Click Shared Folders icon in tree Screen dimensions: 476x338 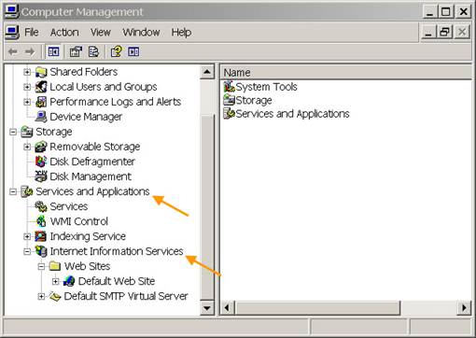41,72
